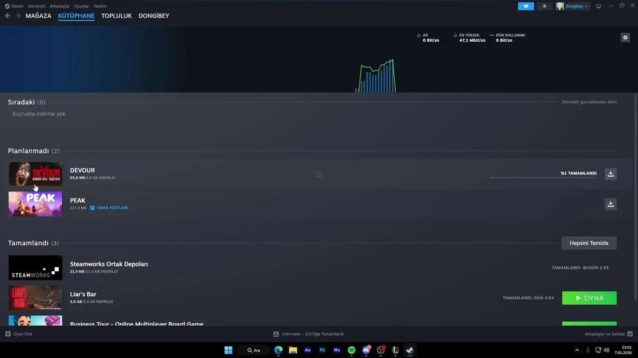The width and height of the screenshot is (638, 358).
Task: Open İndirmeler status in bottom bar
Action: tap(309, 334)
